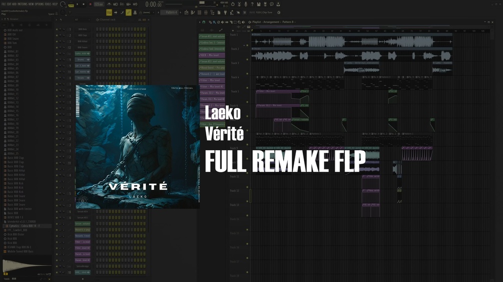Click the help question mark icon

pyautogui.click(x=252, y=4)
